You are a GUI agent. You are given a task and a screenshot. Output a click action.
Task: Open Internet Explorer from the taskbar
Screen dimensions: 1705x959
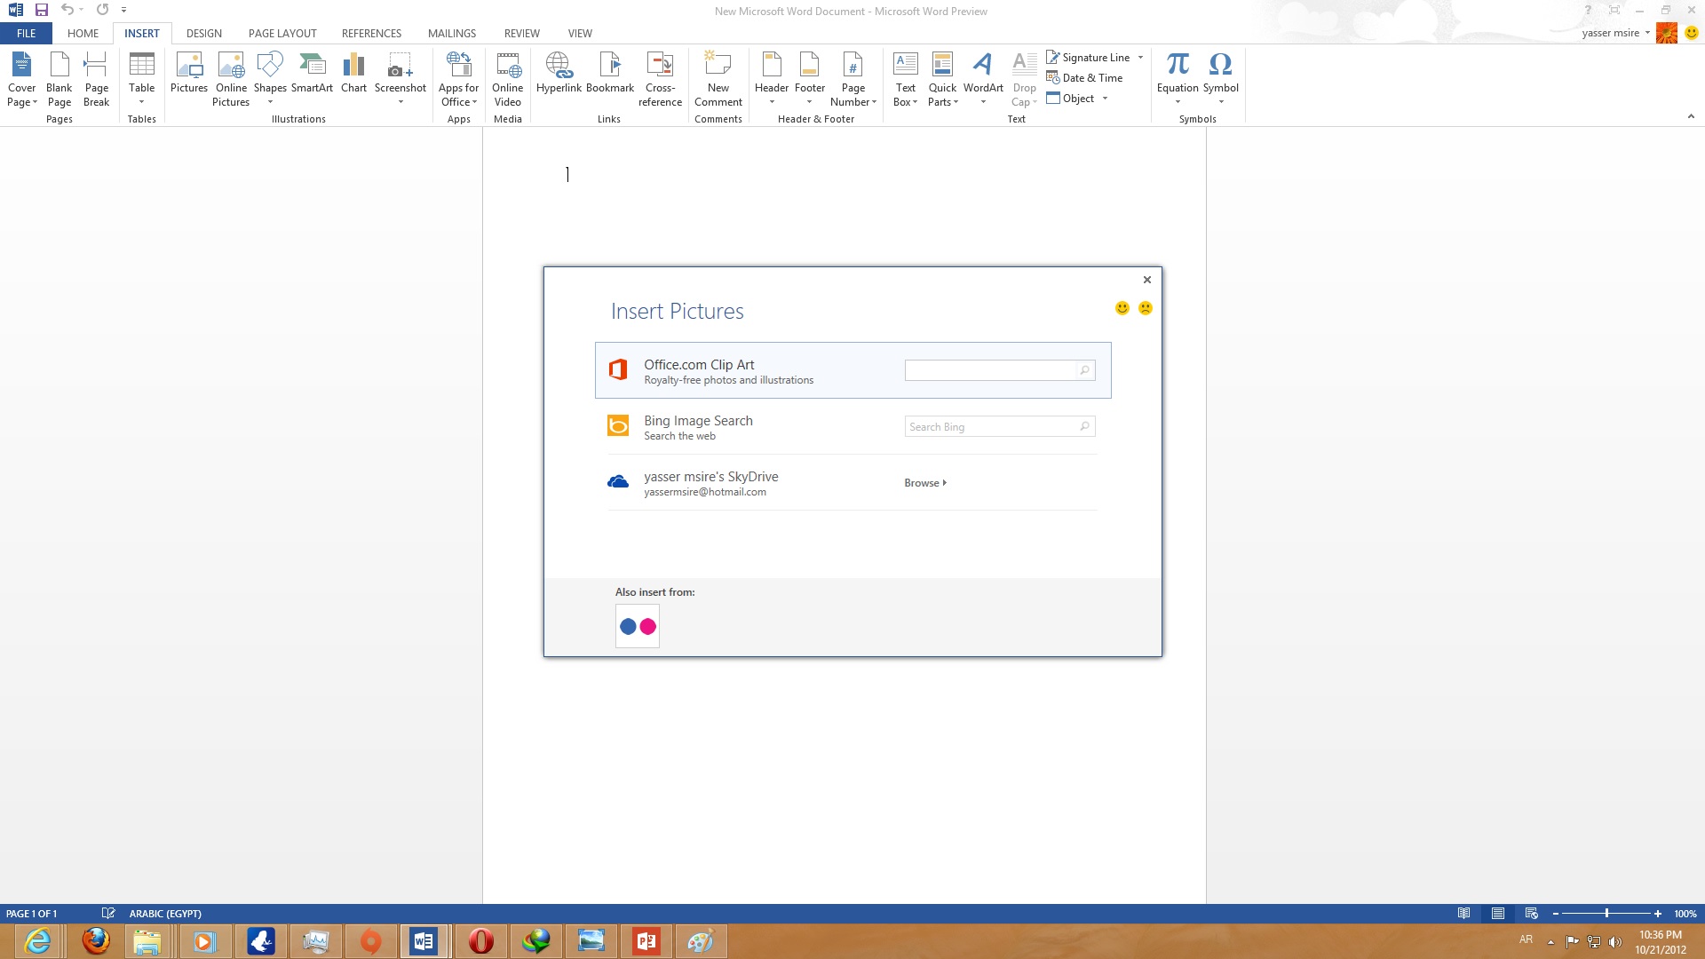[x=37, y=941]
